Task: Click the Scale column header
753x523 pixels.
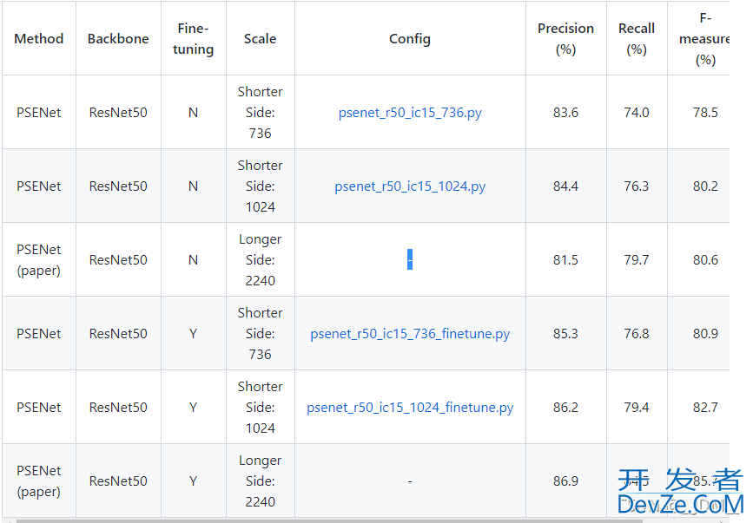Action: 260,39
